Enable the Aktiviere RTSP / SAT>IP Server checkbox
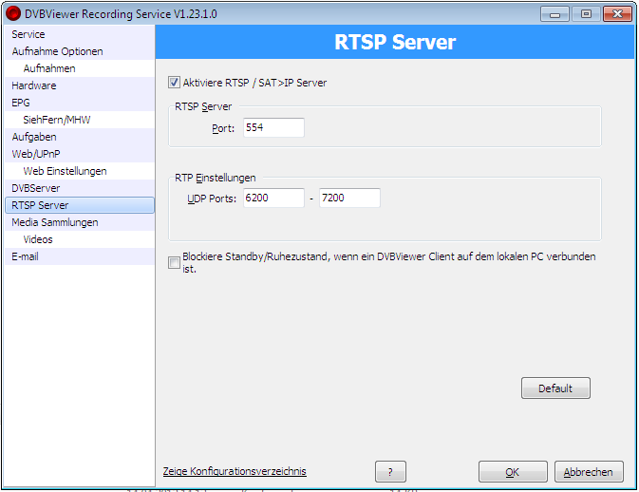This screenshot has height=492, width=639. tap(174, 83)
